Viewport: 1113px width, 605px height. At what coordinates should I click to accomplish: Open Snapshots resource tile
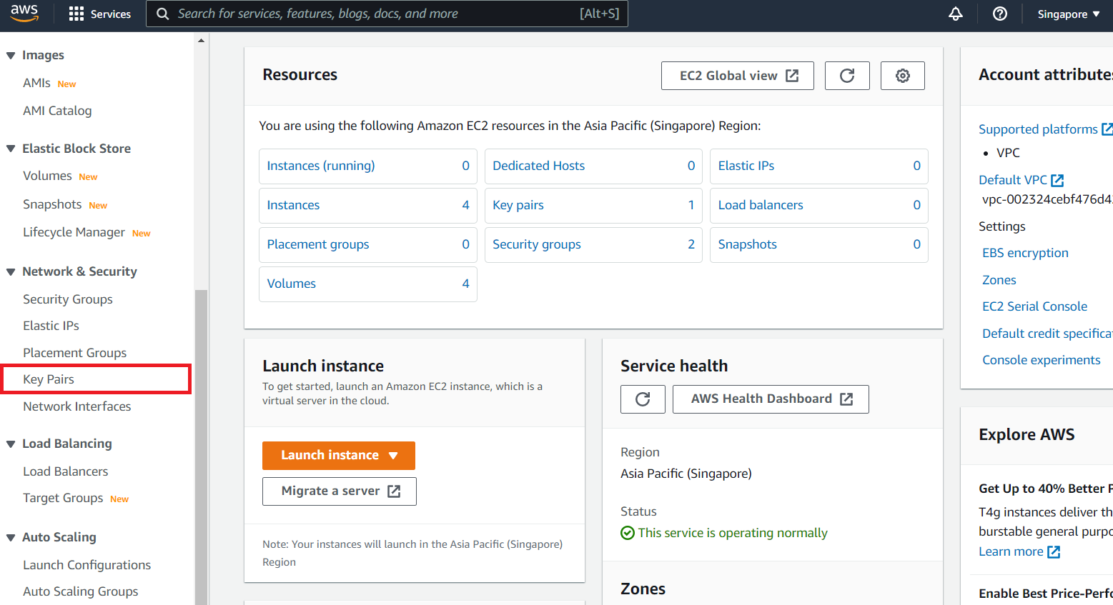(819, 245)
